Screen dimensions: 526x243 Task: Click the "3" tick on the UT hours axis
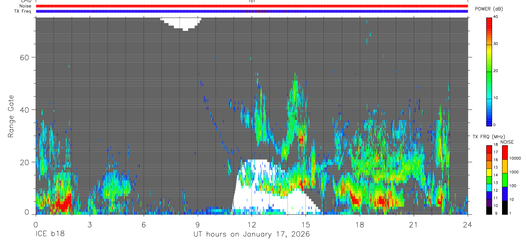point(90,225)
